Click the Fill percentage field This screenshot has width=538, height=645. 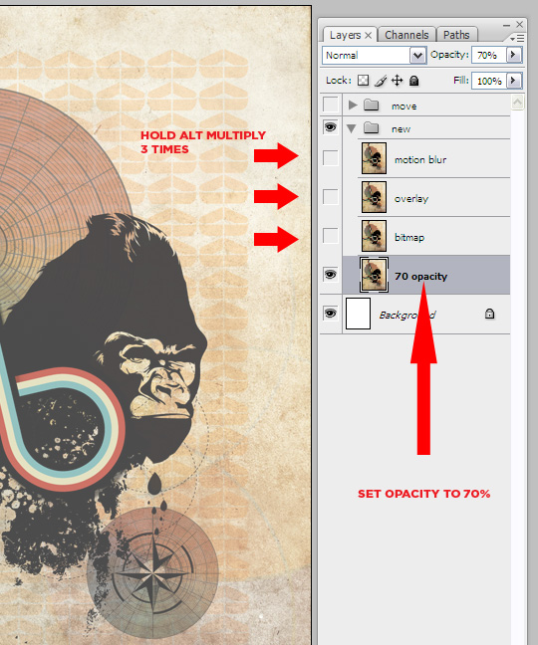point(489,81)
